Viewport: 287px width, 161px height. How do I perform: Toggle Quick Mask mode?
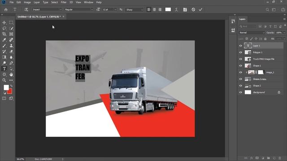(4, 98)
